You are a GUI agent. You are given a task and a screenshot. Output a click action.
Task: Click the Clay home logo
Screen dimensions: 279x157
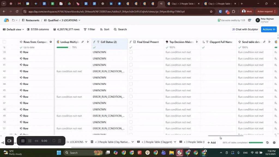7,20
